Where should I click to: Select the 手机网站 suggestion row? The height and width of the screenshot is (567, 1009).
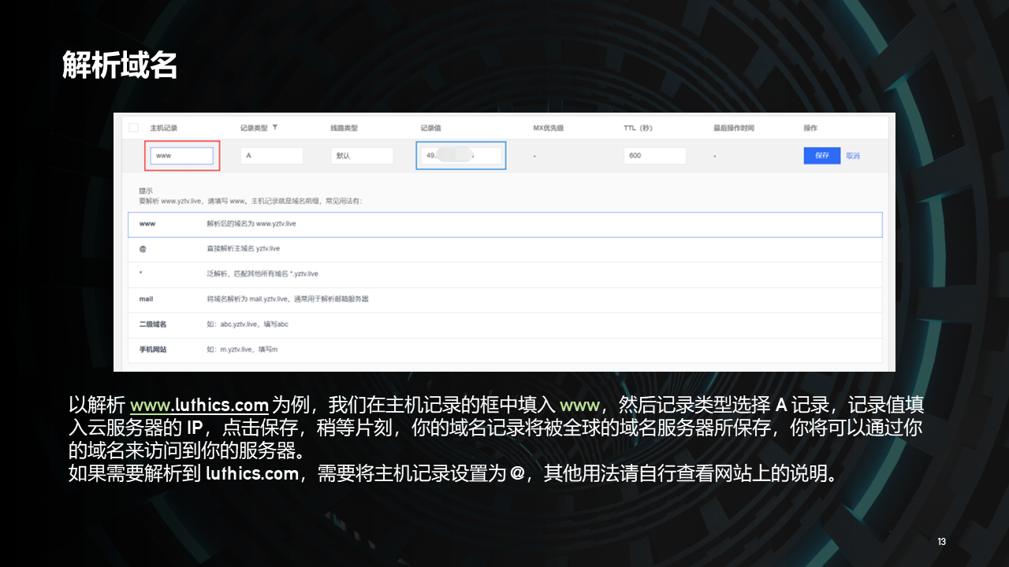(x=504, y=350)
